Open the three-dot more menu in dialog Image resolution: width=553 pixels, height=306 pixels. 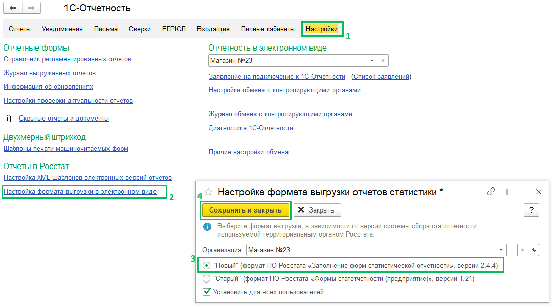[507, 192]
